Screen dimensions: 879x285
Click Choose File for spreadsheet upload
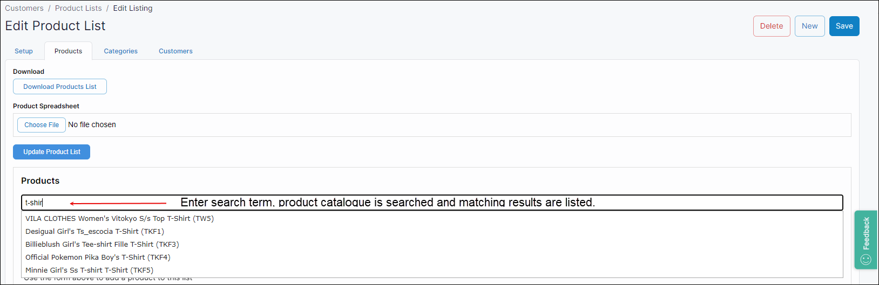pos(42,125)
